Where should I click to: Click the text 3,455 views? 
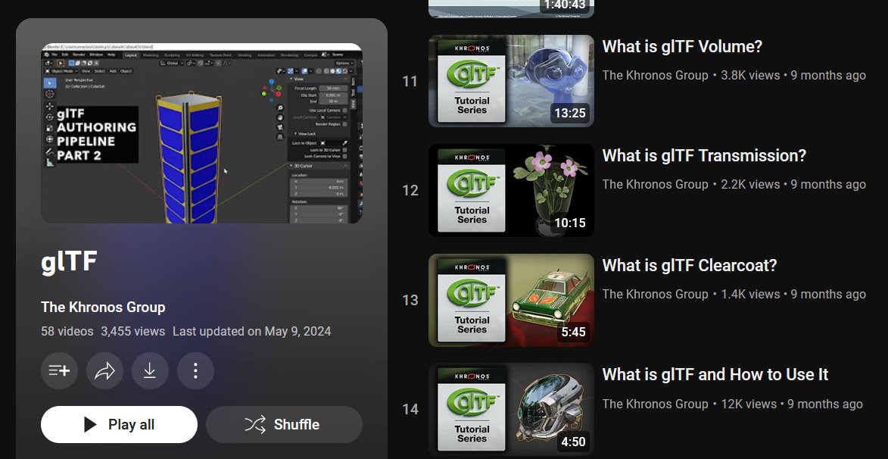pos(133,332)
